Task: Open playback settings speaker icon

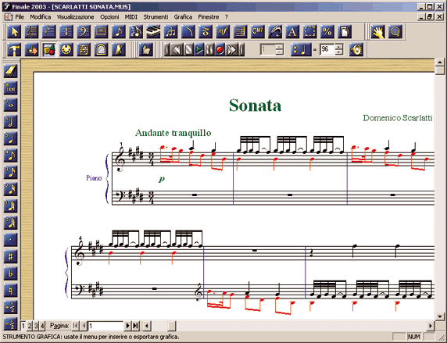Action: pyautogui.click(x=356, y=49)
